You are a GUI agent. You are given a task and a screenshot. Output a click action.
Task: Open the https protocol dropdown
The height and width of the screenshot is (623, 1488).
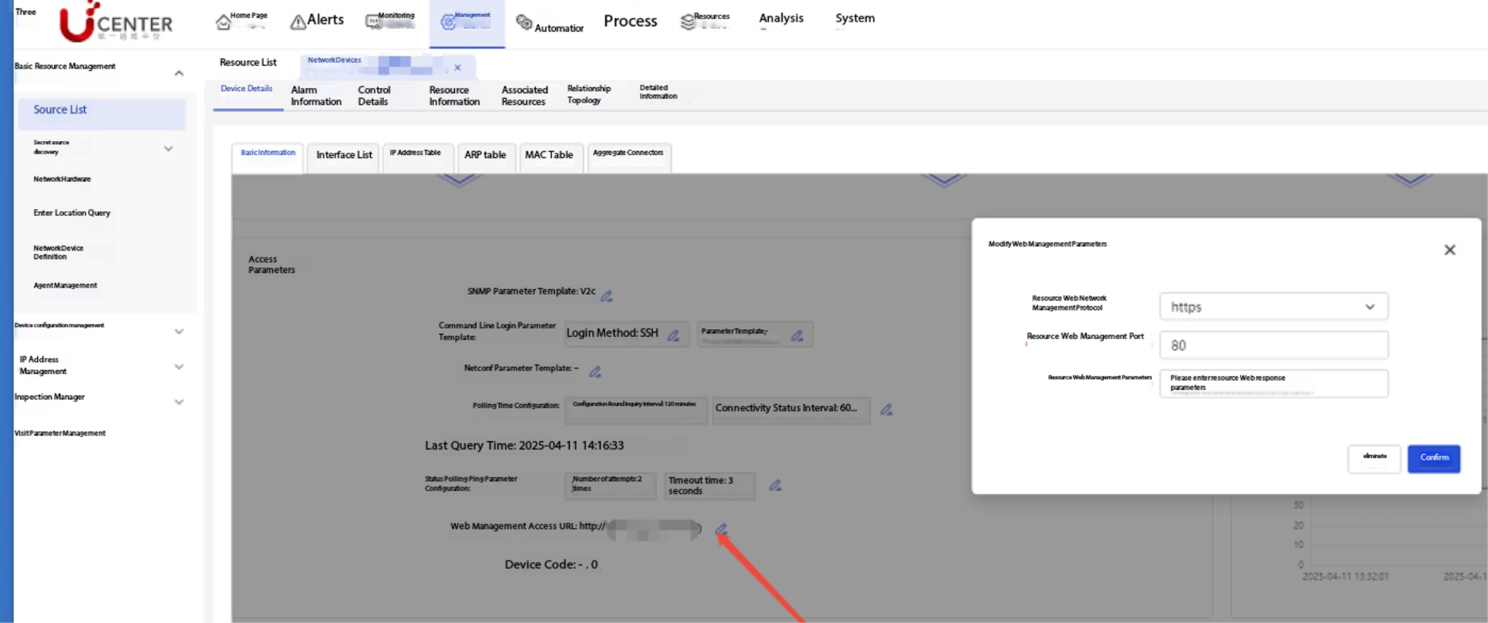(1273, 307)
